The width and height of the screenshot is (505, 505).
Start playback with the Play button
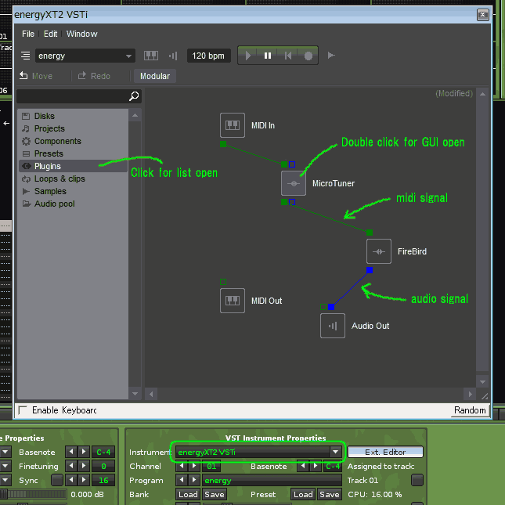247,56
